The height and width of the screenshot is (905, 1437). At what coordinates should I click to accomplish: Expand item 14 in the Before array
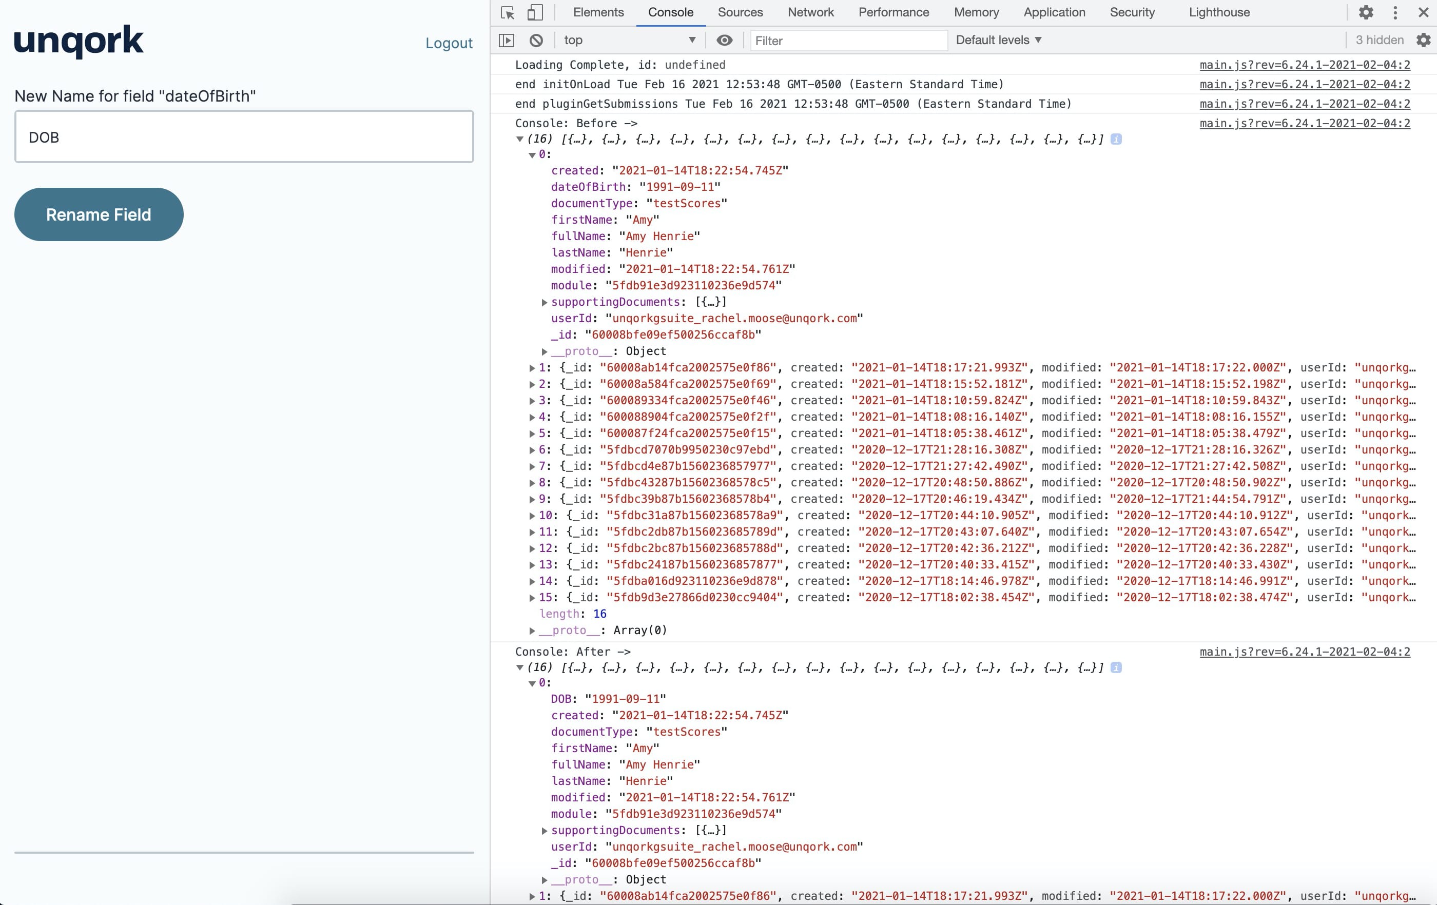click(532, 582)
